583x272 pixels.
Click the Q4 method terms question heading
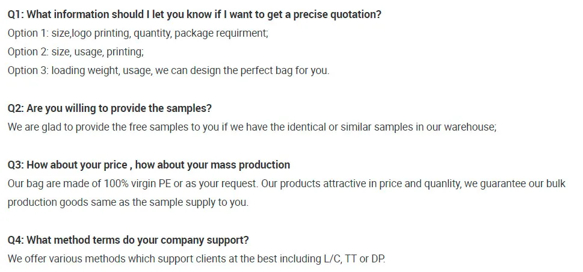[x=128, y=240]
